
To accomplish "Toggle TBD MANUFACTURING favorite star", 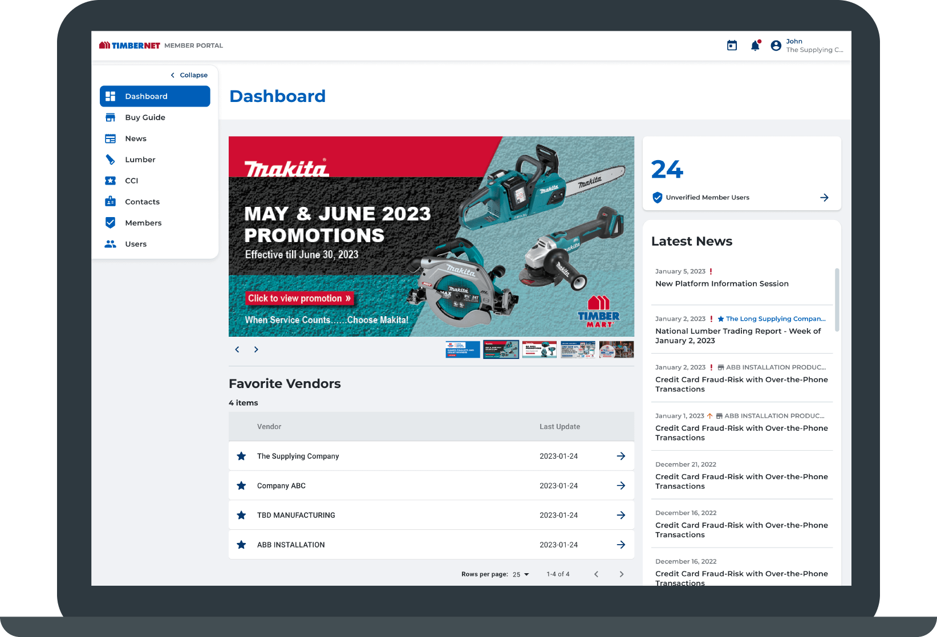I will (x=241, y=516).
